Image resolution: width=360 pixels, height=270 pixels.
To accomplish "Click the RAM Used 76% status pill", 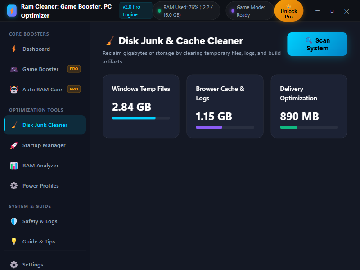I will point(186,11).
